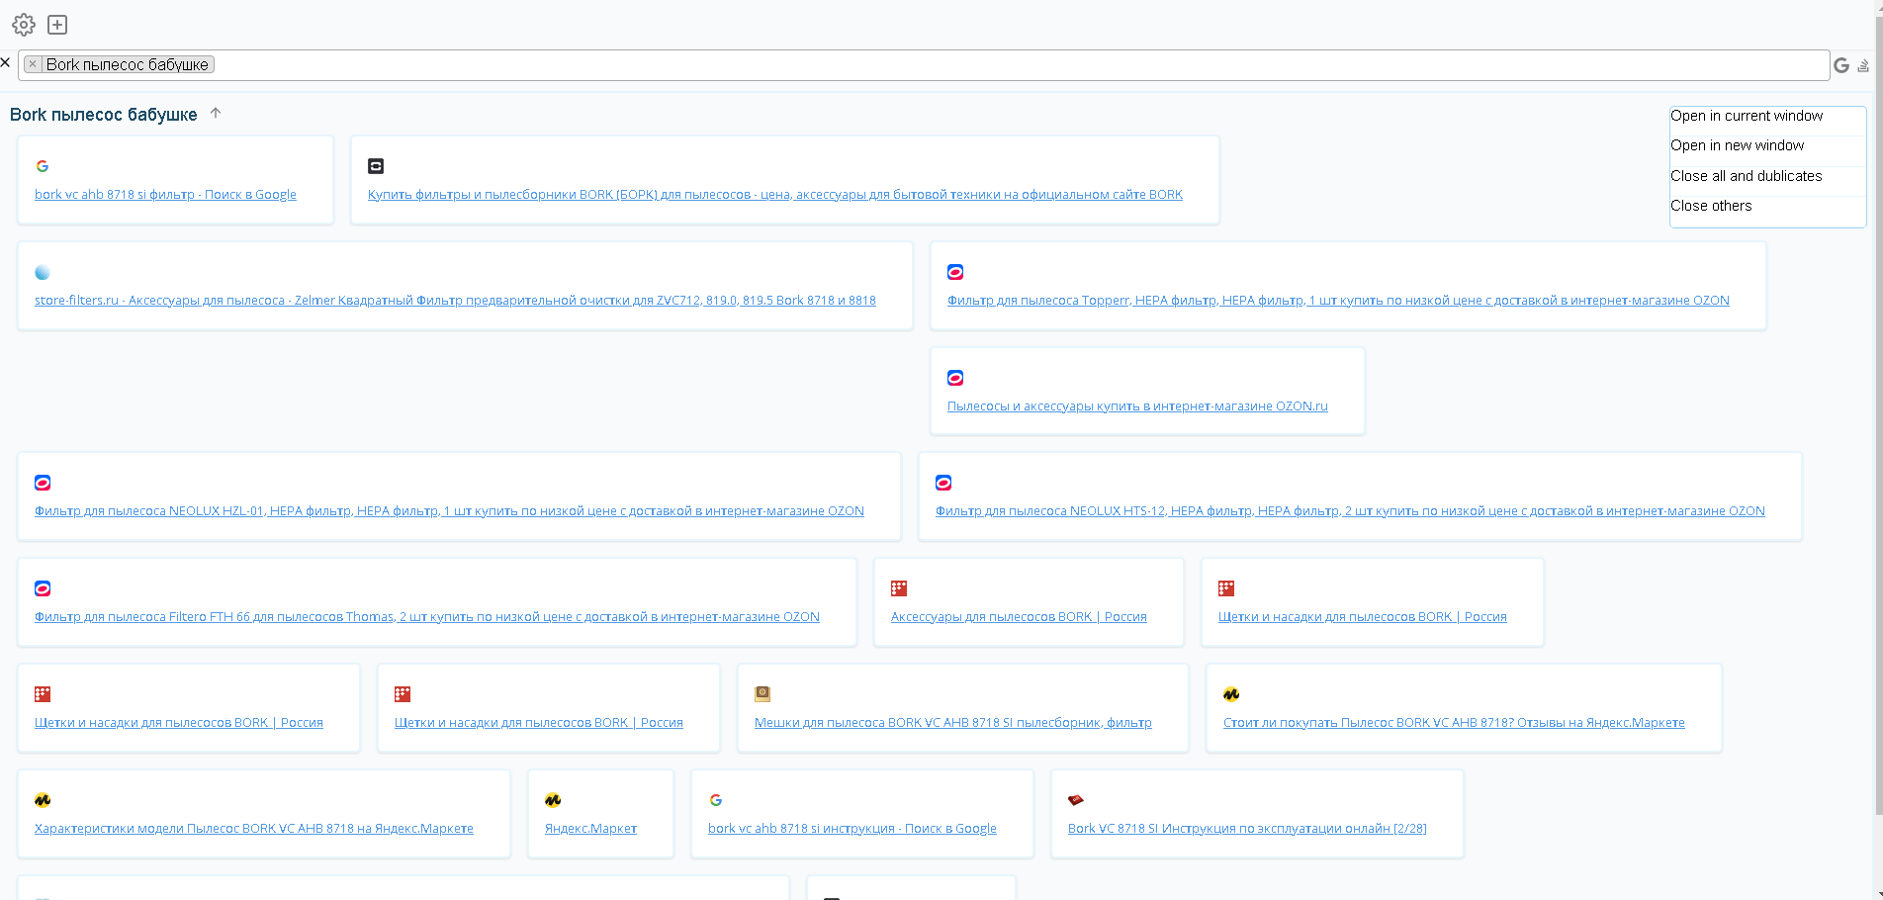Click Ozon favicon on NEOLUX HTS-12 card

tap(943, 483)
